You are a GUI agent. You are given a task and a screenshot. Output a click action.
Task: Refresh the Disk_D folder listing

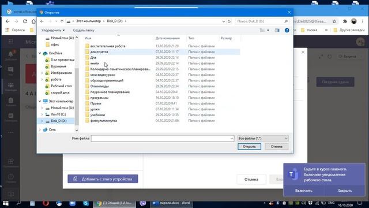[x=229, y=21]
